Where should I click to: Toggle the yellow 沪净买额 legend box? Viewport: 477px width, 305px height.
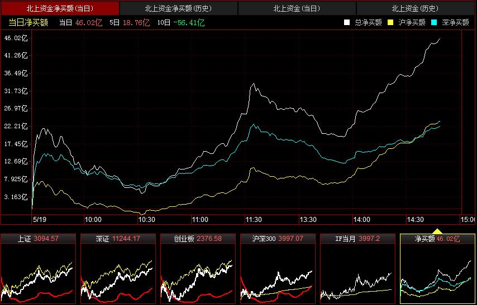coord(390,22)
